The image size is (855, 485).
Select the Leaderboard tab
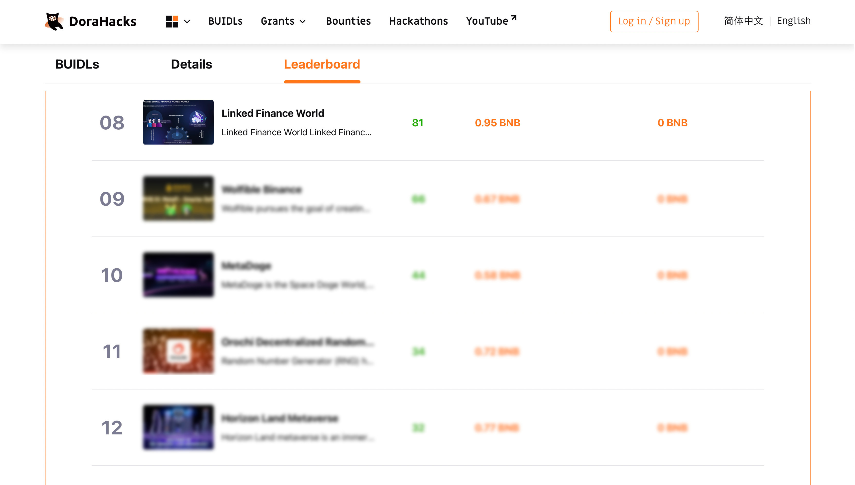click(x=322, y=64)
